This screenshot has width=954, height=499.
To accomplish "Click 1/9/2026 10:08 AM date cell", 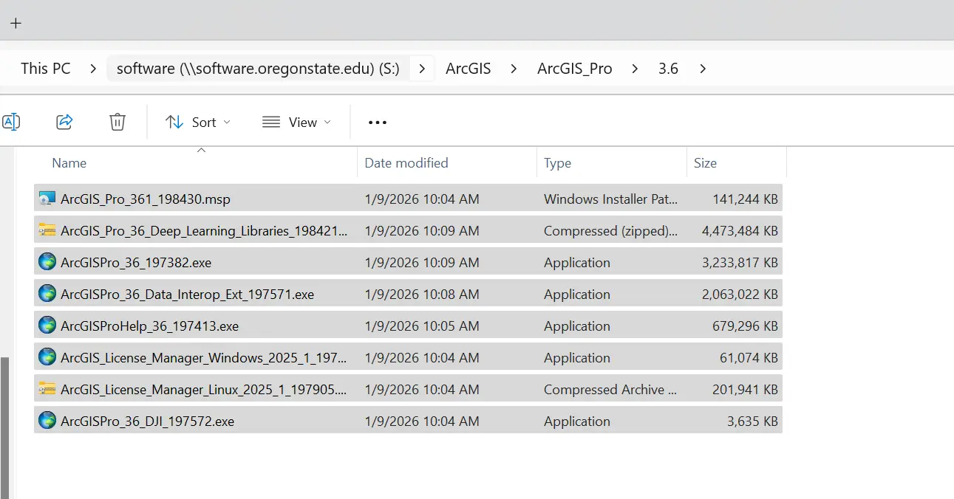I will 421,294.
